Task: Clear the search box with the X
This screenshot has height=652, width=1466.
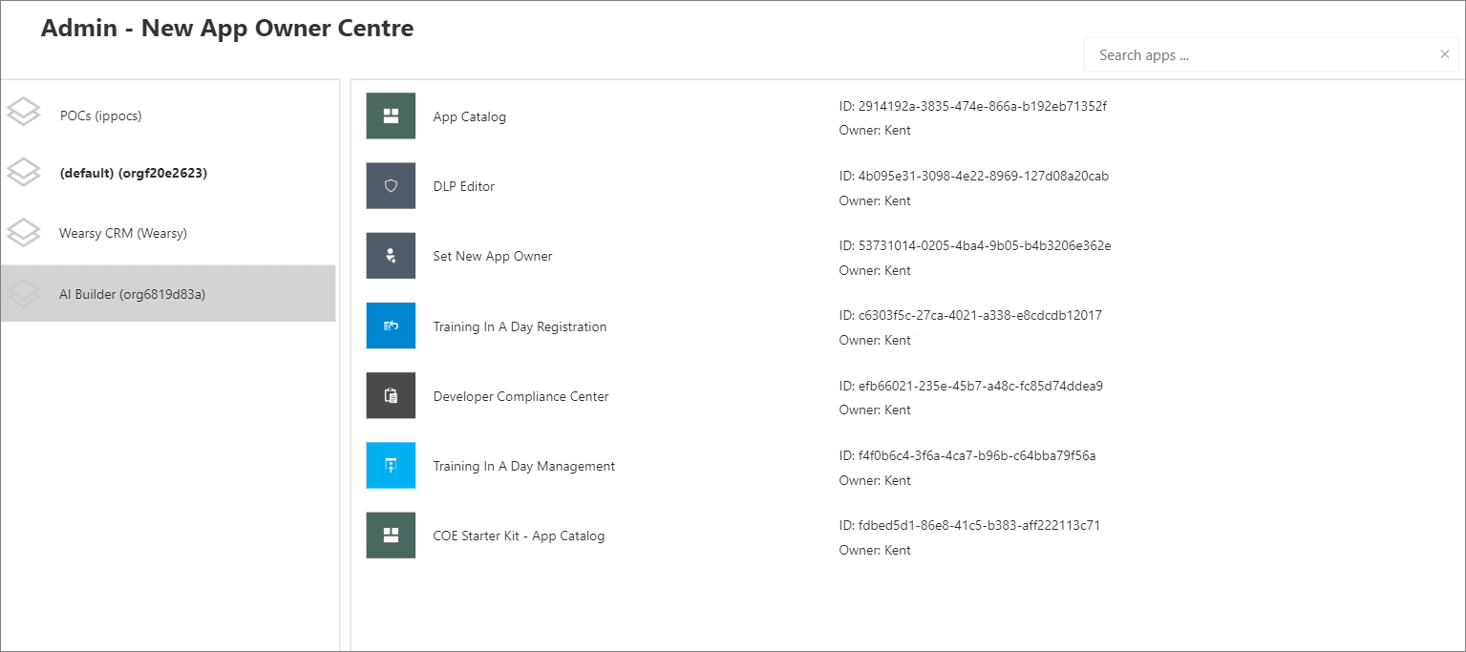Action: (x=1444, y=54)
